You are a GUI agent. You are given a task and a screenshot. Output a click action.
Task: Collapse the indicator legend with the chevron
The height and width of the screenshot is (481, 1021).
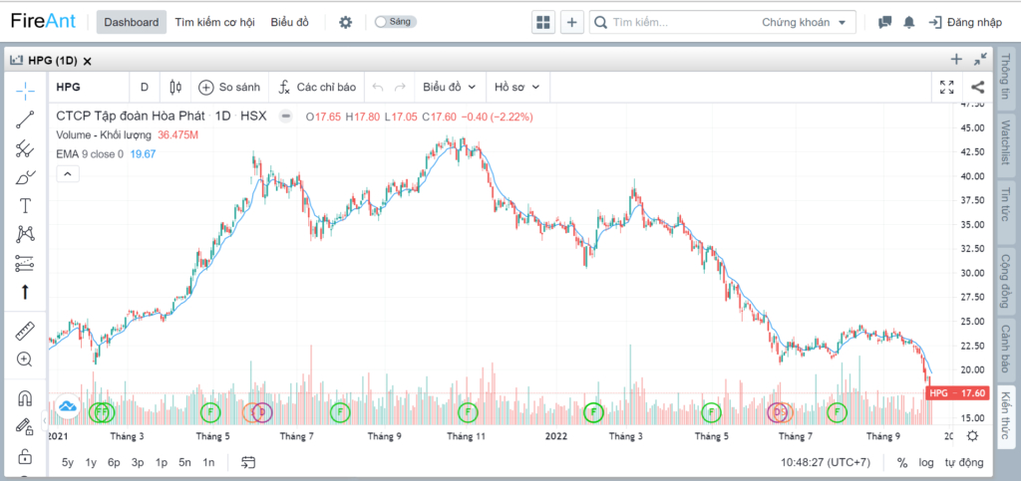pyautogui.click(x=69, y=173)
